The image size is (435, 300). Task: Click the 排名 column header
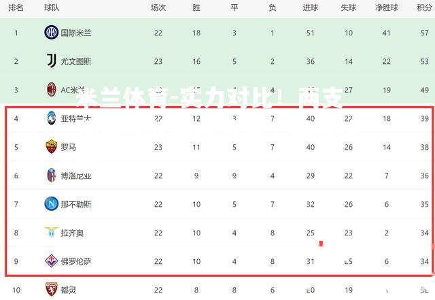pos(16,7)
